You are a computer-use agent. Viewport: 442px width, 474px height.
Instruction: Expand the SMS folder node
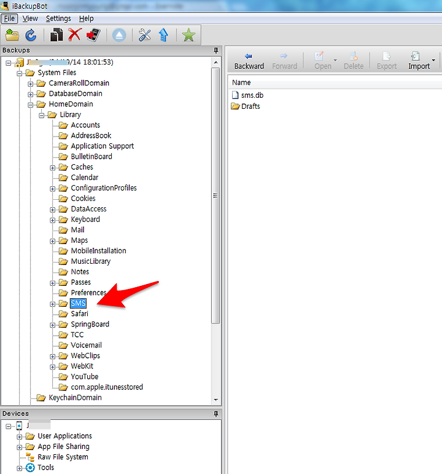pos(53,304)
